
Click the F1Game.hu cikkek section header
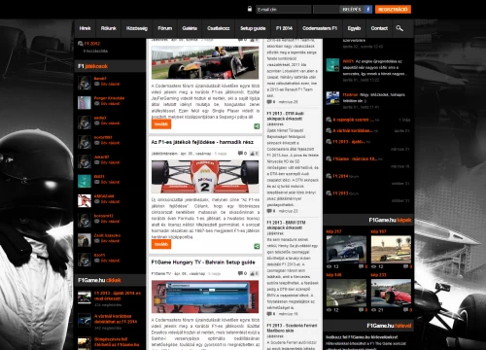(110, 280)
